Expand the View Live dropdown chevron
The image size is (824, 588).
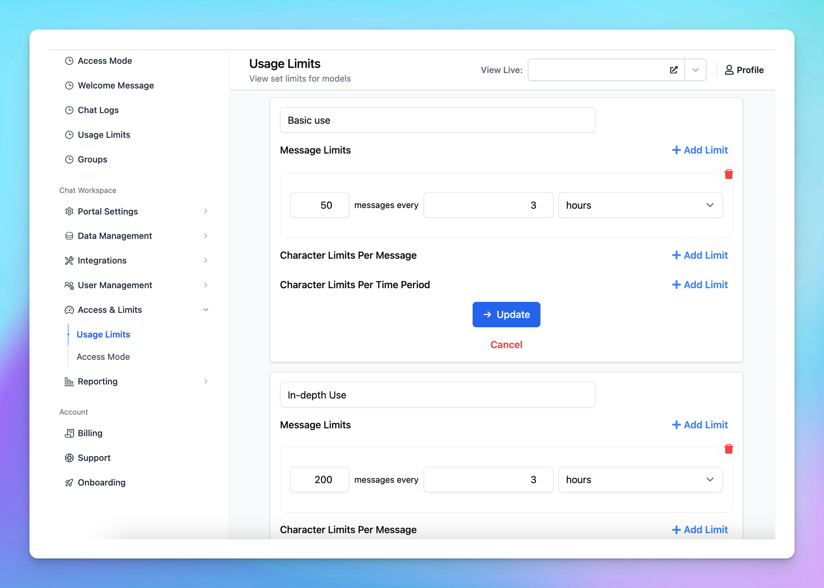click(x=696, y=70)
